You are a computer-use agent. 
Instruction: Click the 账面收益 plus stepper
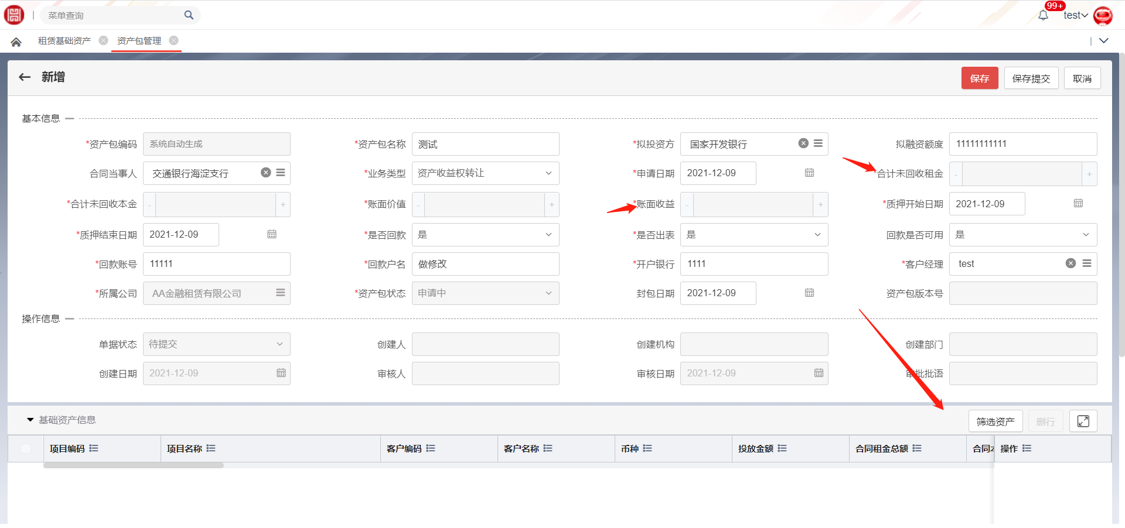pos(820,204)
